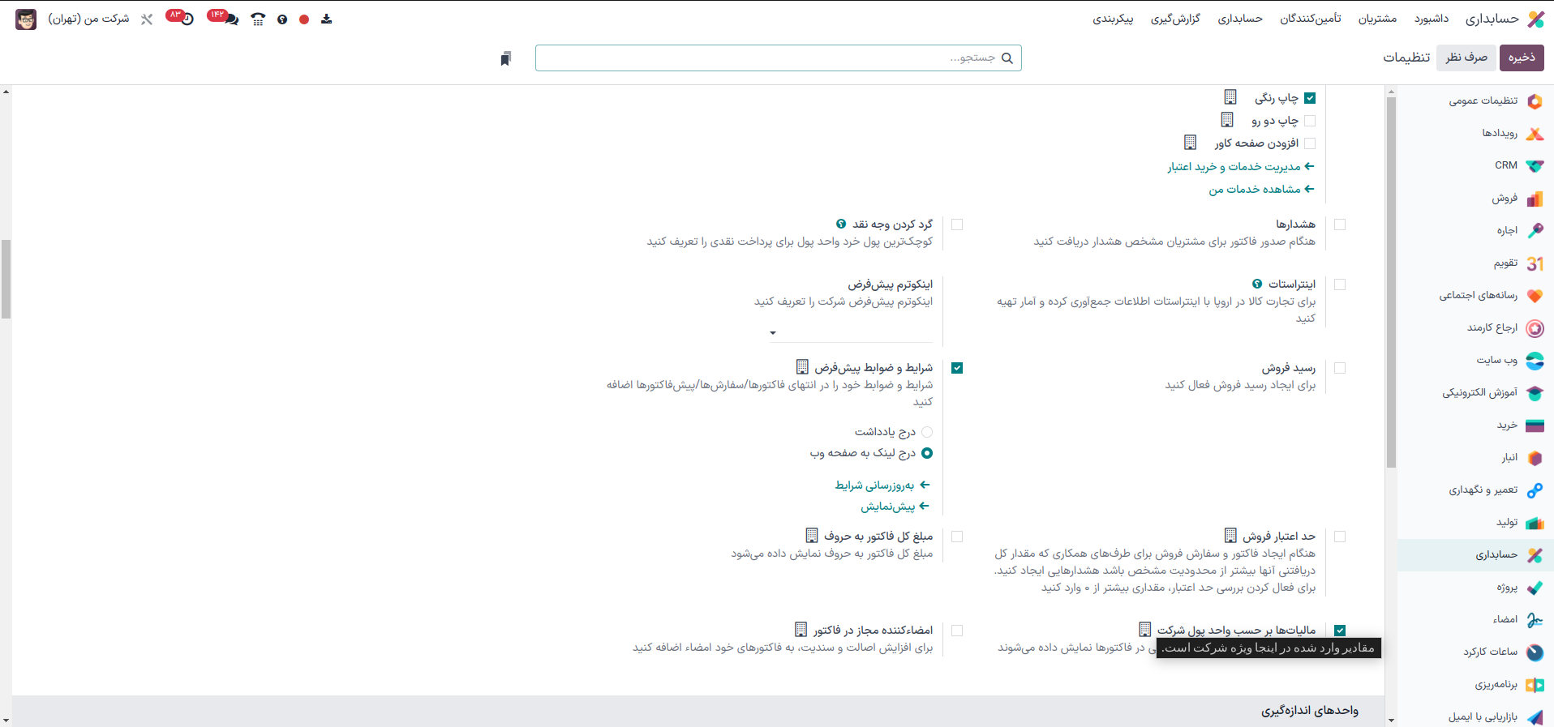Open the download icon in top bar
Image resolution: width=1554 pixels, height=727 pixels.
point(326,19)
